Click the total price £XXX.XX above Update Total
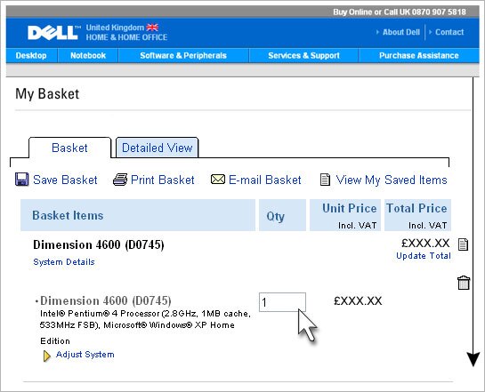This screenshot has width=485, height=392. (x=425, y=243)
